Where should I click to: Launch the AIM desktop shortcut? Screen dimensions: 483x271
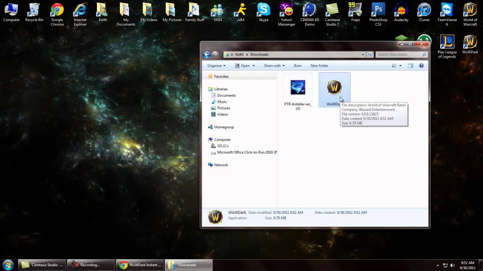click(241, 12)
